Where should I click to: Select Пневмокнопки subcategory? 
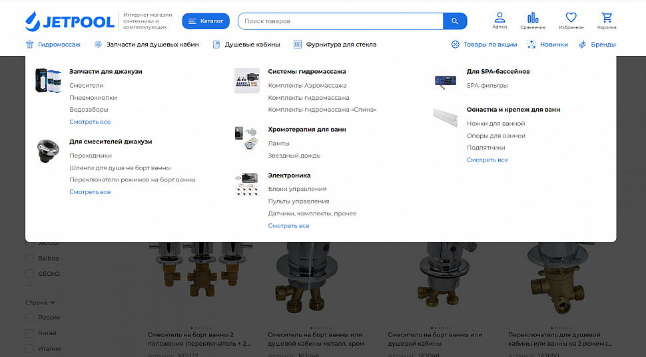pyautogui.click(x=93, y=98)
